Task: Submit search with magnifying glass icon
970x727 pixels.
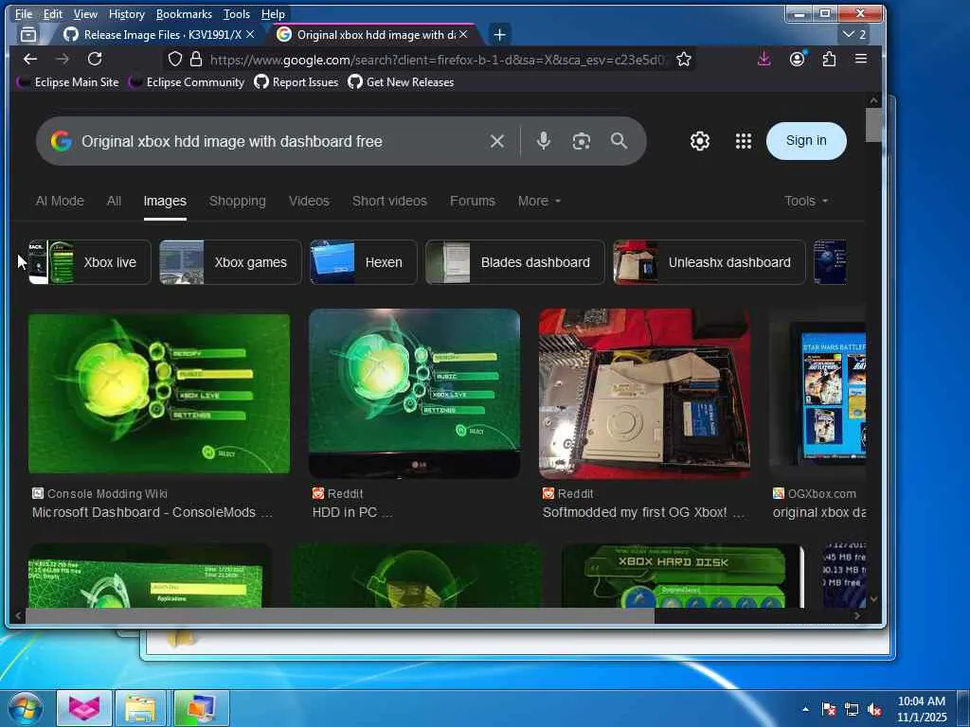Action: pyautogui.click(x=619, y=141)
